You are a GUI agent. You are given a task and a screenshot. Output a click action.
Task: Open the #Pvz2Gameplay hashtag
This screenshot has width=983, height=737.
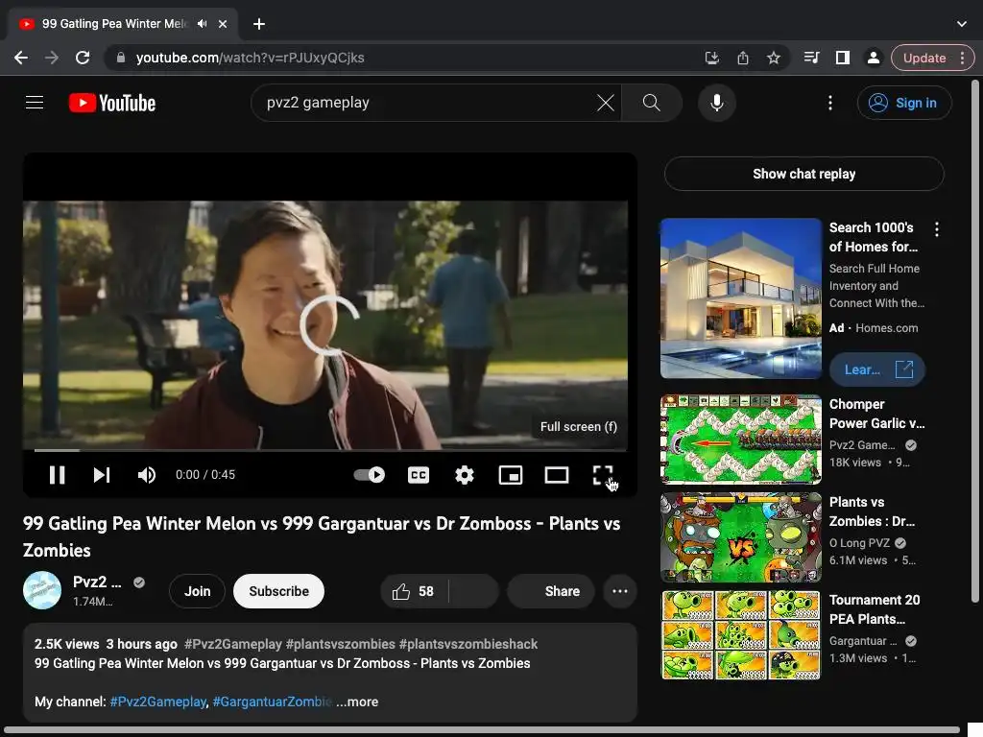tap(233, 644)
